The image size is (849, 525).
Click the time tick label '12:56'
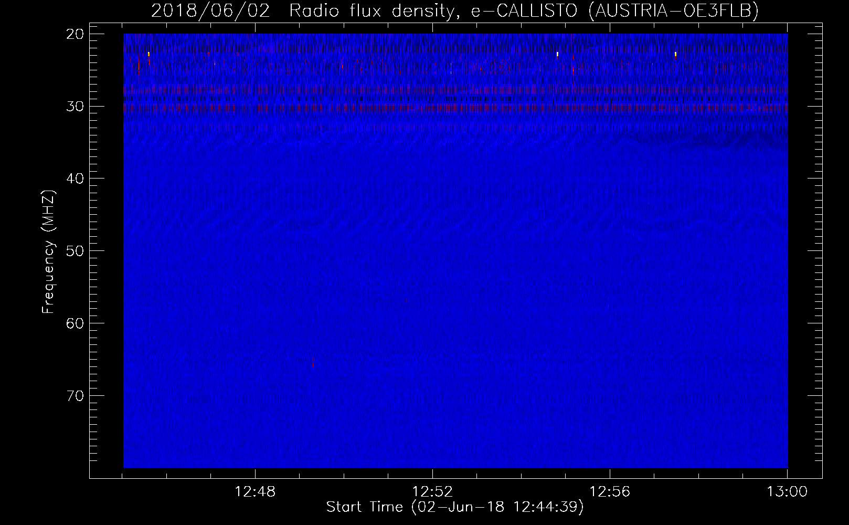610,492
